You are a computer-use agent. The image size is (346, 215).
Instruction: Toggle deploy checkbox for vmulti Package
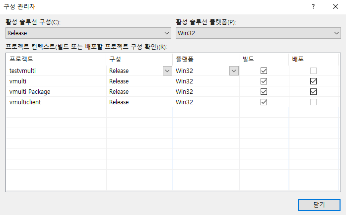[313, 91]
